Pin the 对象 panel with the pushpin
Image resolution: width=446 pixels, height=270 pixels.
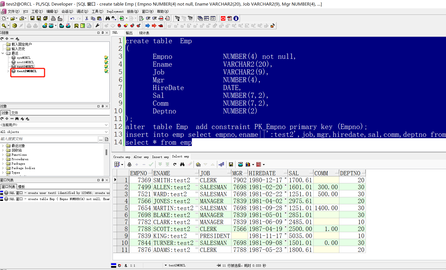coord(102,106)
